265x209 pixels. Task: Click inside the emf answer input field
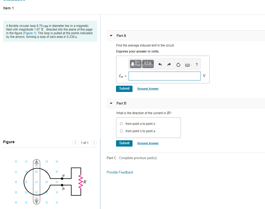164,76
